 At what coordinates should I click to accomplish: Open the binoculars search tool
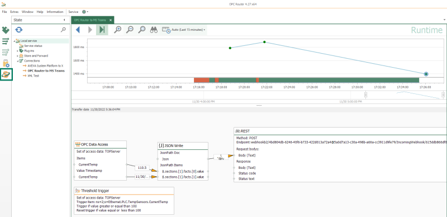[x=154, y=30]
